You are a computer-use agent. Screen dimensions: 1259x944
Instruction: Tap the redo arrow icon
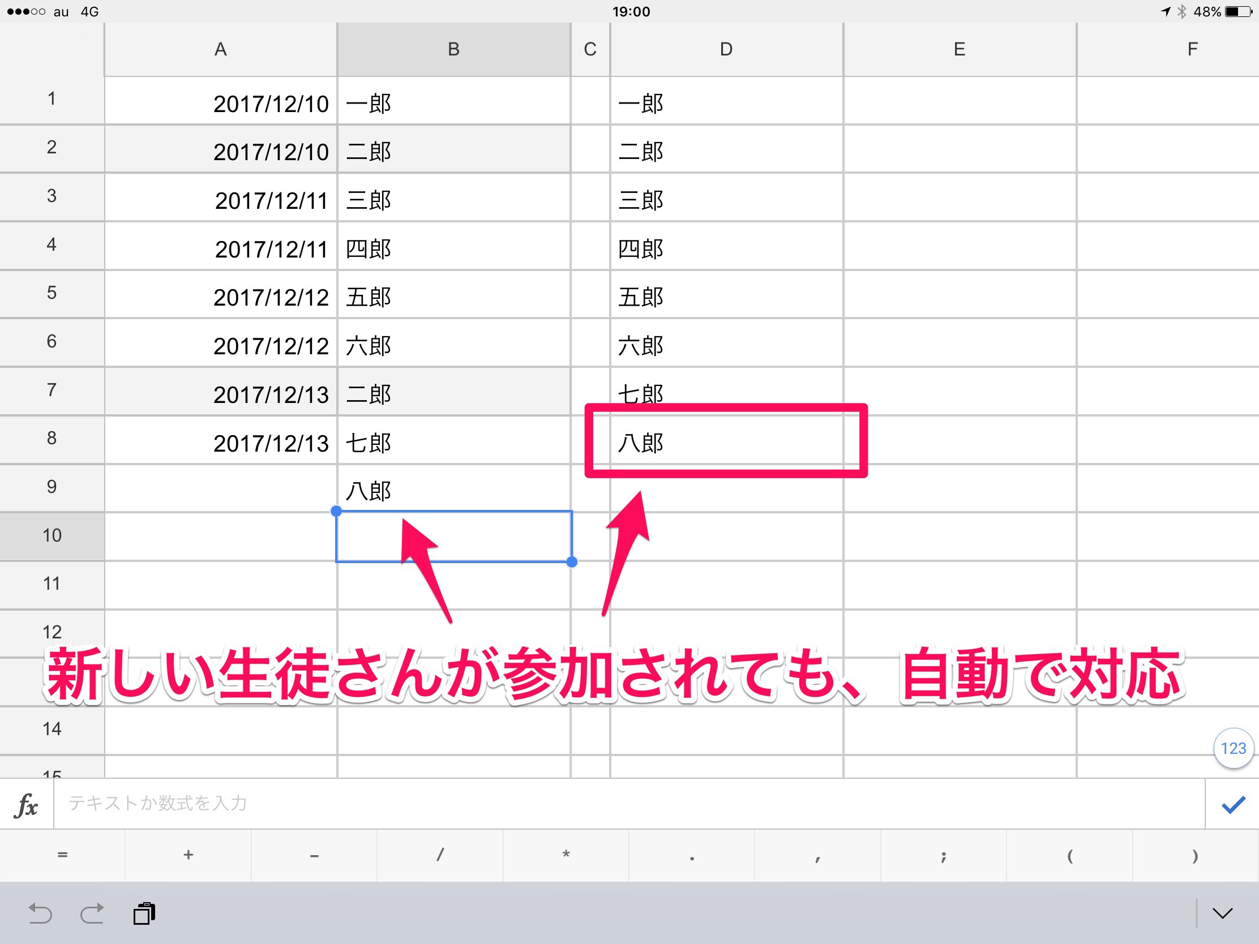(x=92, y=913)
